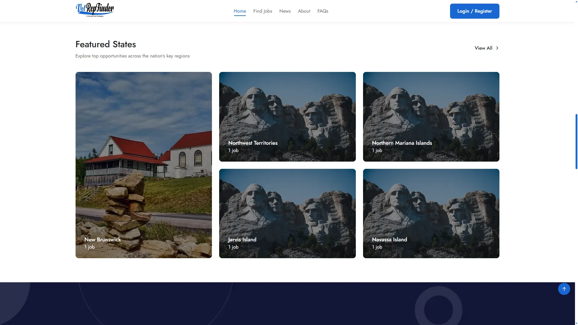This screenshot has height=325, width=578.
Task: Click '1 job' under New Brunswick
Action: [x=89, y=247]
